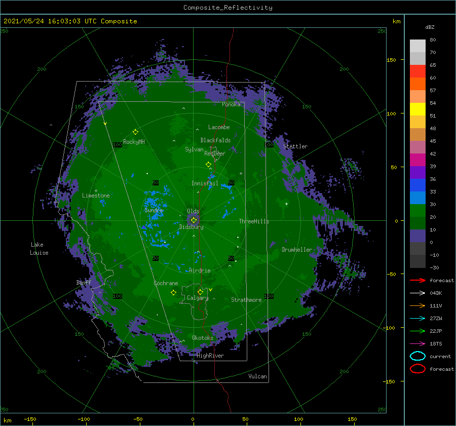Click the RedDeer city label
Screen dimensions: 456x426
tap(215, 153)
